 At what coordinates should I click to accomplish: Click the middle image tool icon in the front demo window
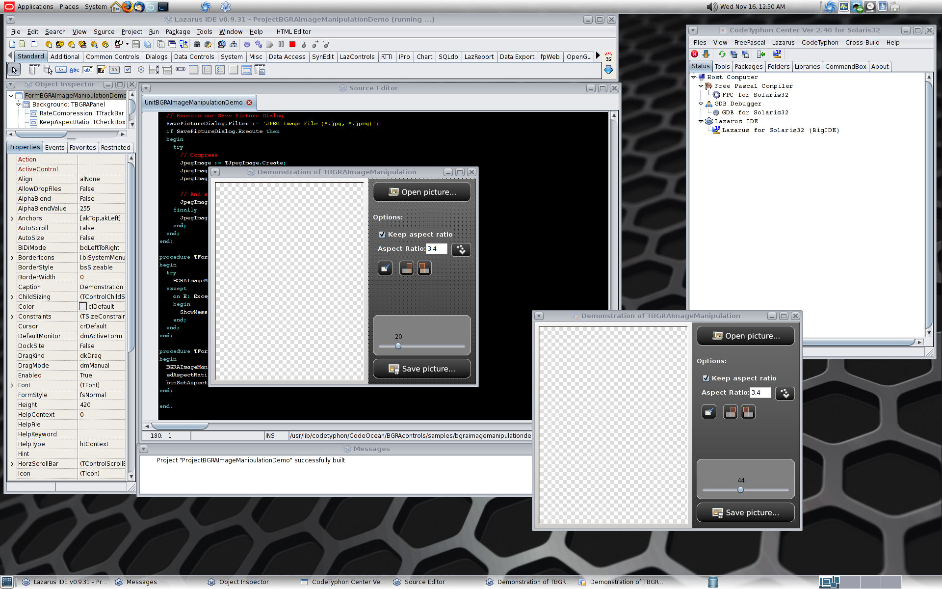coord(407,268)
